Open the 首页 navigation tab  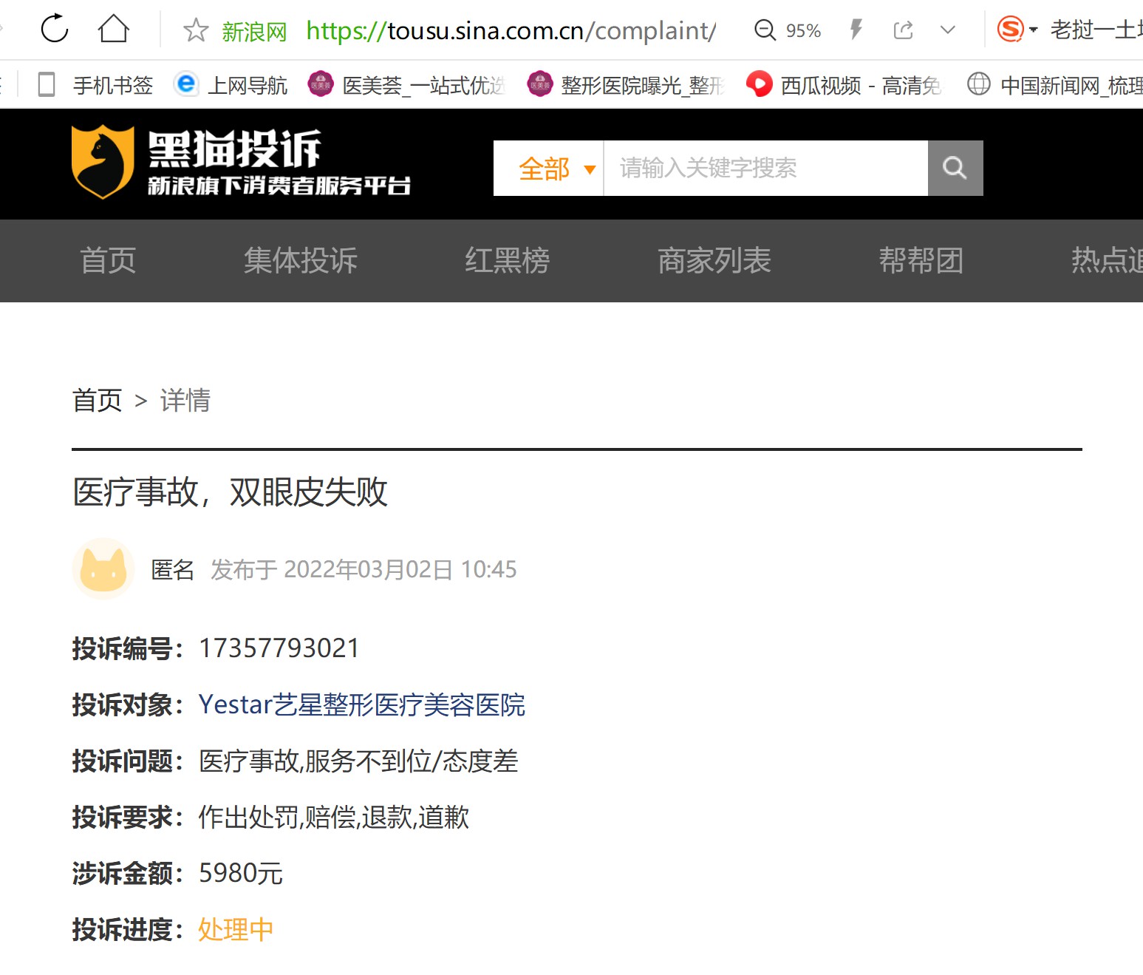point(108,260)
